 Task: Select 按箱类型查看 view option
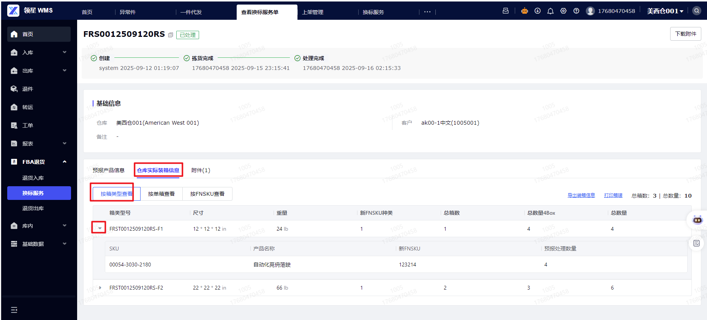tap(117, 194)
